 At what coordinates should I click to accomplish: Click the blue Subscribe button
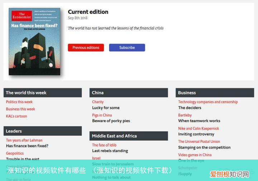pos(127,47)
